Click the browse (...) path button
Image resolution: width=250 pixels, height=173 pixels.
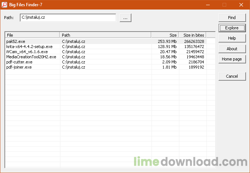point(125,18)
